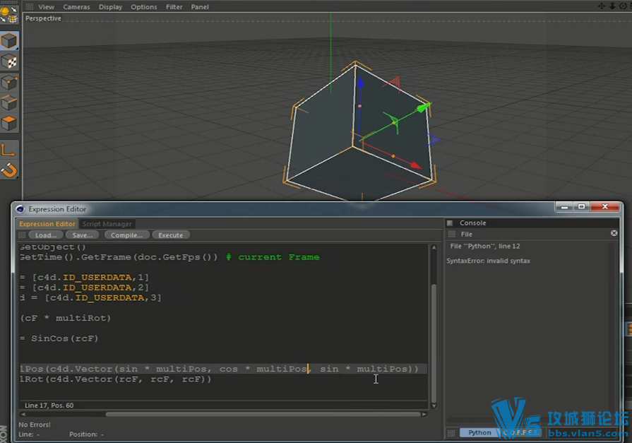The height and width of the screenshot is (443, 632).
Task: Click the Console panel square icon
Action: tap(450, 223)
